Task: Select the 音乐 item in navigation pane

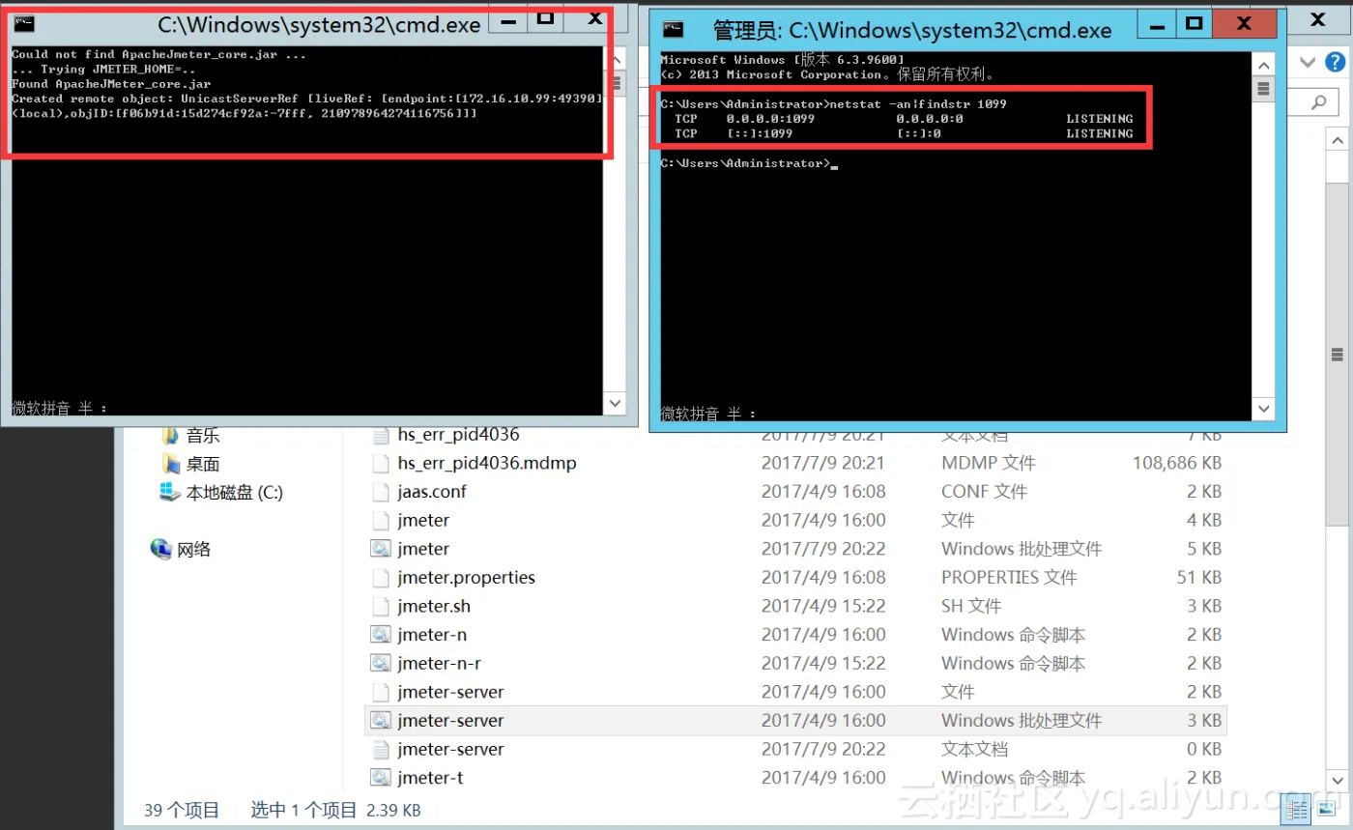Action: 203,435
